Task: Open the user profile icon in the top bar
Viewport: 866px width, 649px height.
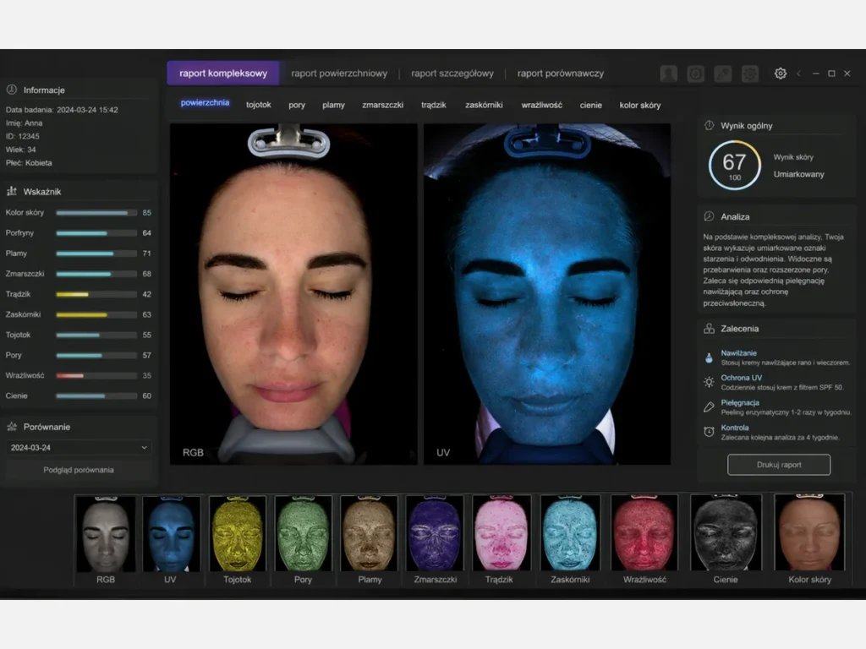Action: point(668,74)
